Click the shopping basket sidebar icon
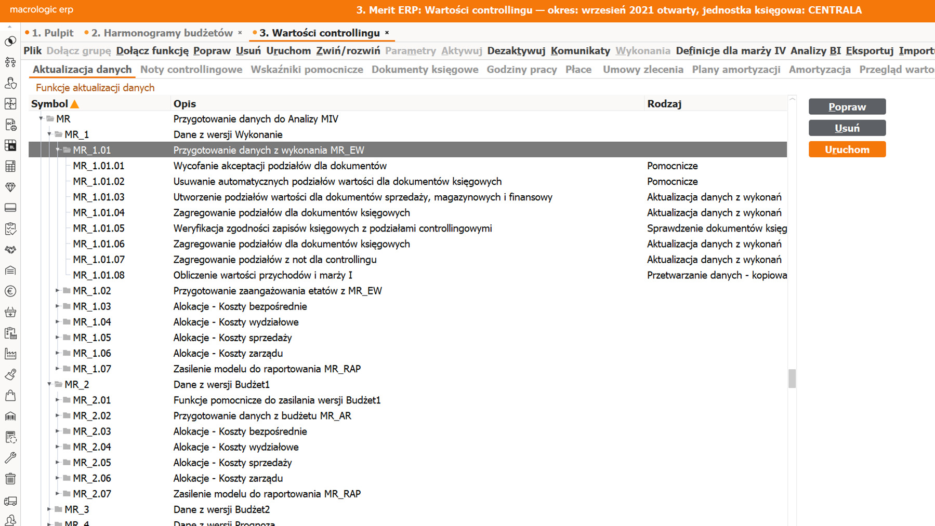Image resolution: width=935 pixels, height=526 pixels. click(x=10, y=312)
